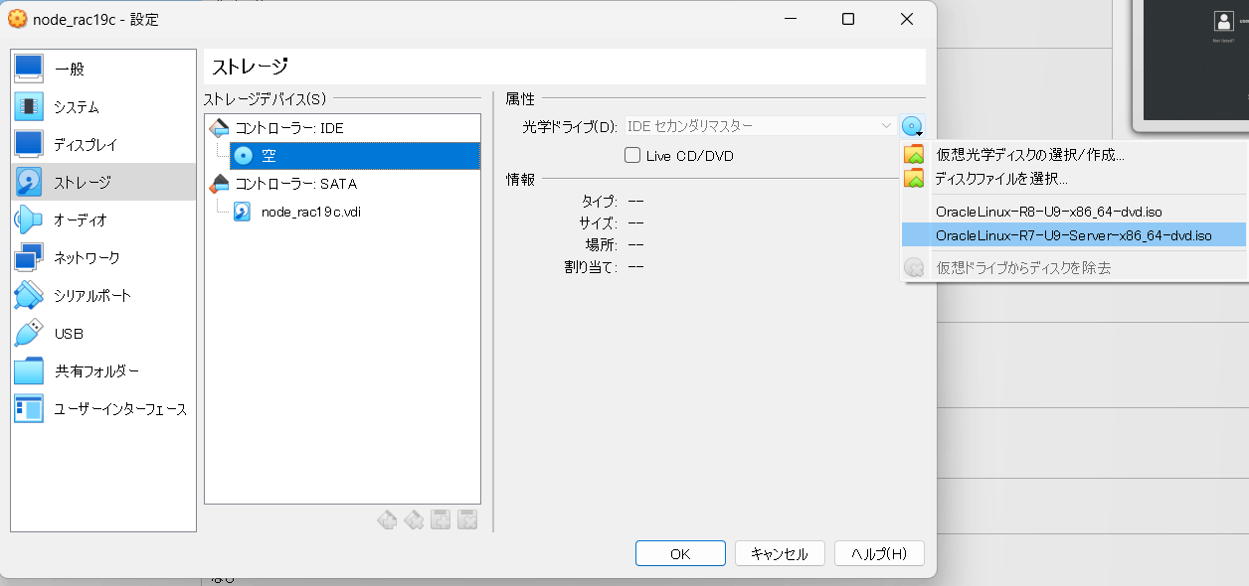Click the 共有フォルダー folder icon
This screenshot has height=586, width=1249.
(29, 370)
